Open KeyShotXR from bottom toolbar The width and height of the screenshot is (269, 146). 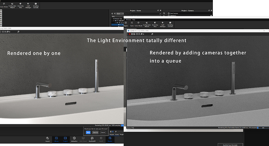[x=92, y=139]
